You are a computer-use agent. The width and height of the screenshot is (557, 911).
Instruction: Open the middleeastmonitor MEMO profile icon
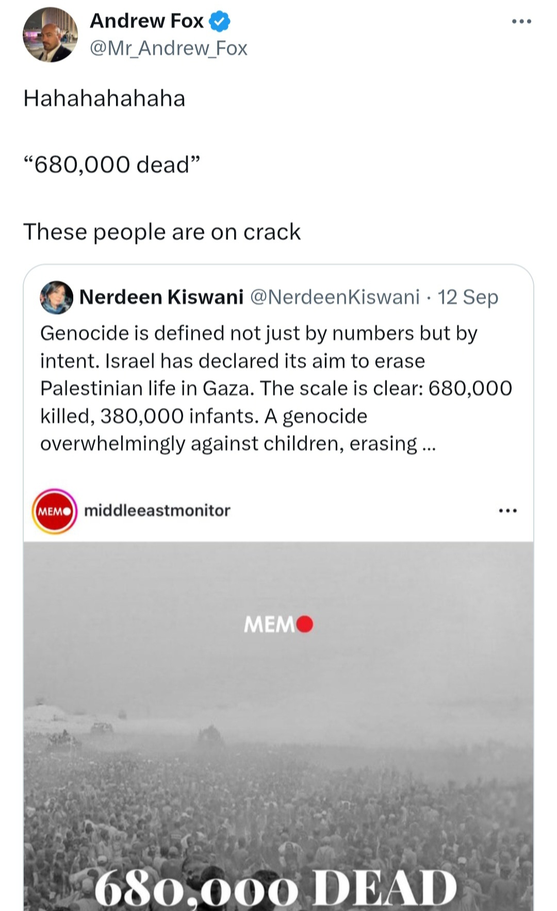55,511
